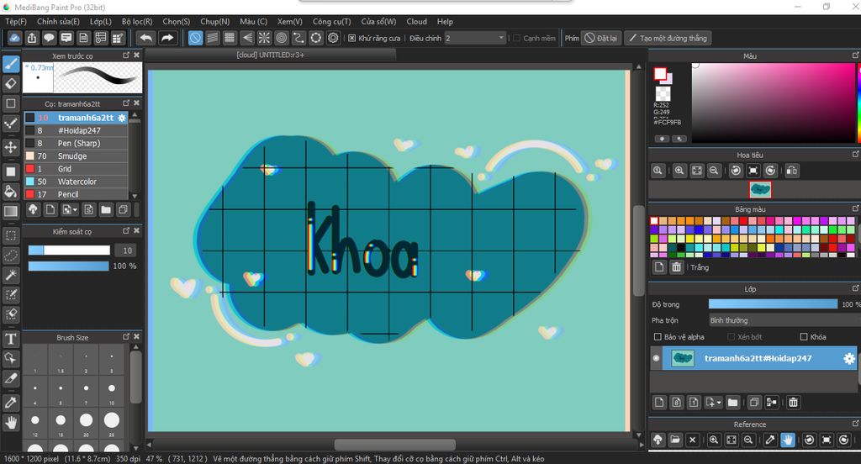Click the horizontal canvas scrollbar
Screen dimensions: 861x464
(x=395, y=444)
